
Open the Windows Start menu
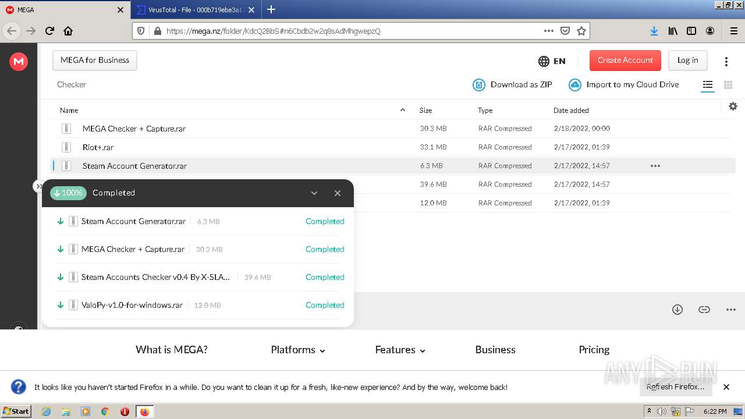[x=16, y=411]
